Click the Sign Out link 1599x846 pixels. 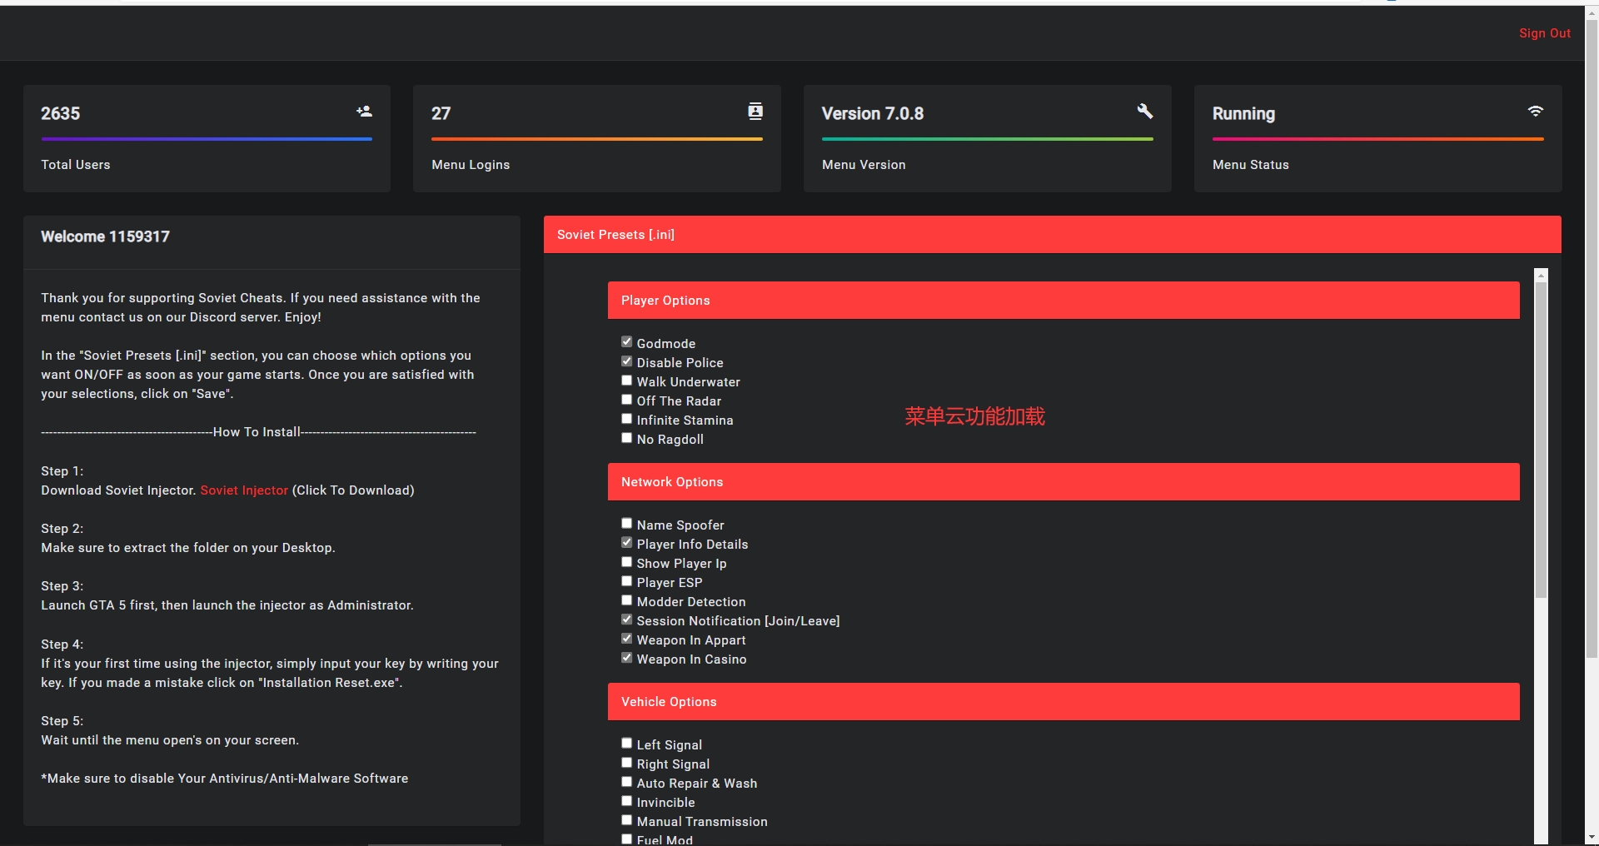pyautogui.click(x=1544, y=33)
